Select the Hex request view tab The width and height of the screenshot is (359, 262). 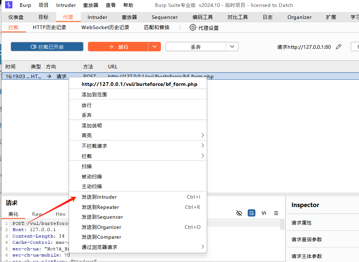[61, 214]
